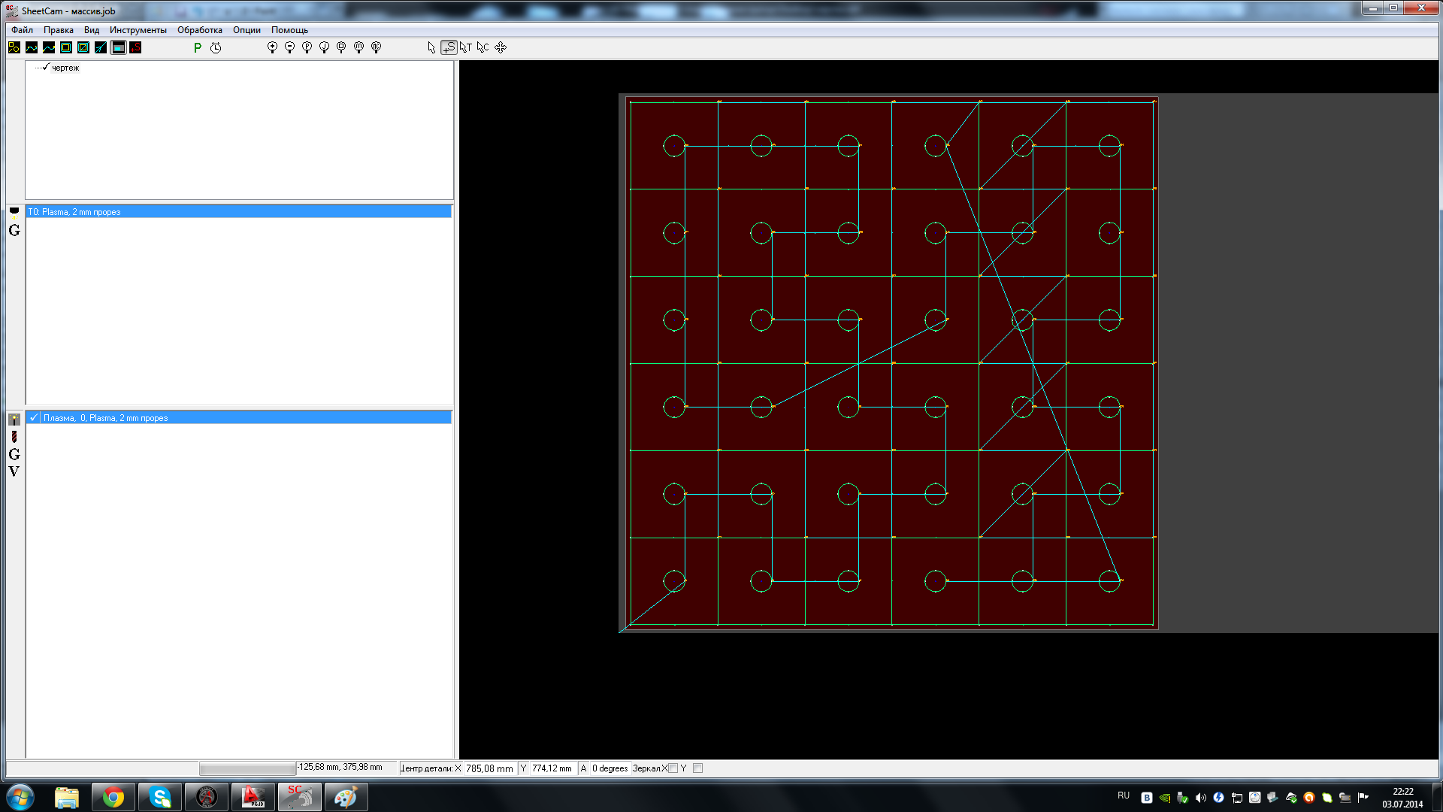
Task: Click the zoom in magnifier icon
Action: tap(272, 47)
